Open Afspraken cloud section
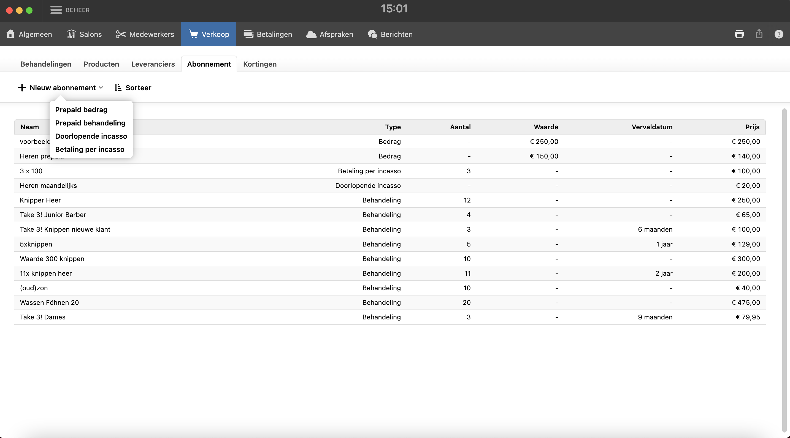The width and height of the screenshot is (790, 438). tap(330, 34)
